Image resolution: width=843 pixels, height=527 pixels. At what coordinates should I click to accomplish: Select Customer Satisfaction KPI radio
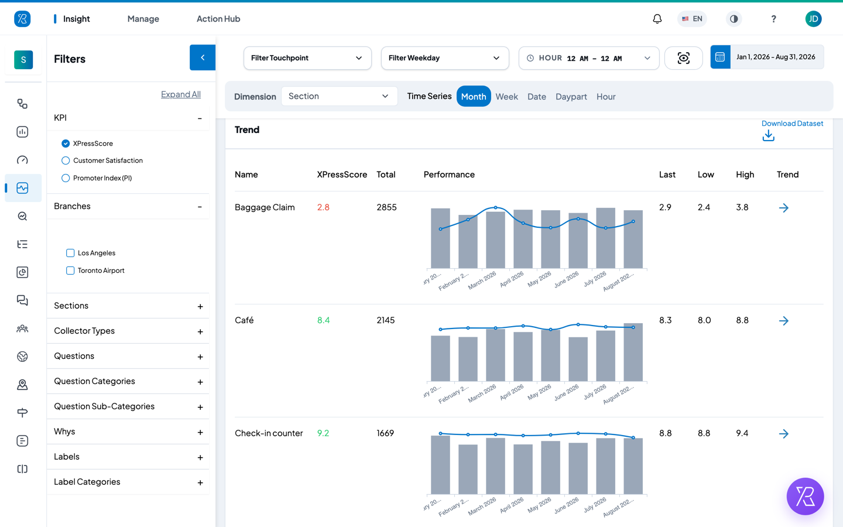click(66, 160)
